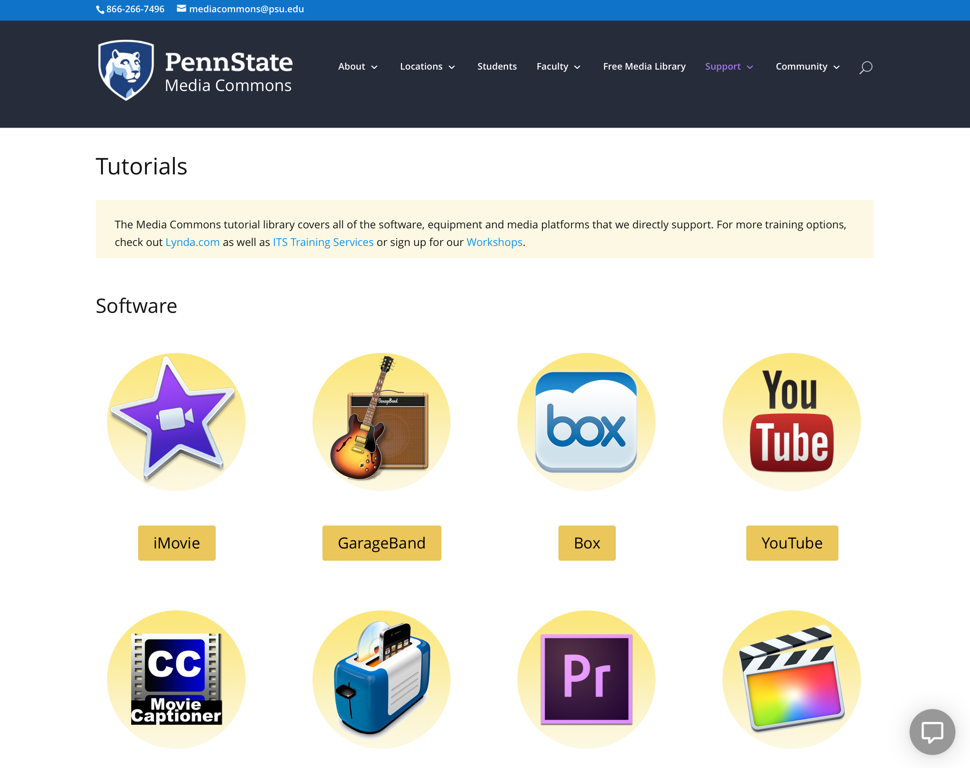The width and height of the screenshot is (970, 768).
Task: Open the Adobe Premiere Pr icon
Action: click(x=586, y=679)
